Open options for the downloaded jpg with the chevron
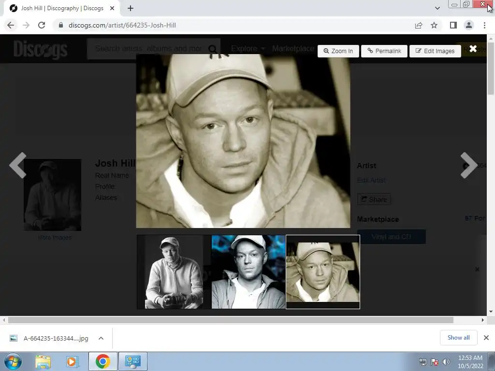The image size is (495, 371). click(x=101, y=338)
